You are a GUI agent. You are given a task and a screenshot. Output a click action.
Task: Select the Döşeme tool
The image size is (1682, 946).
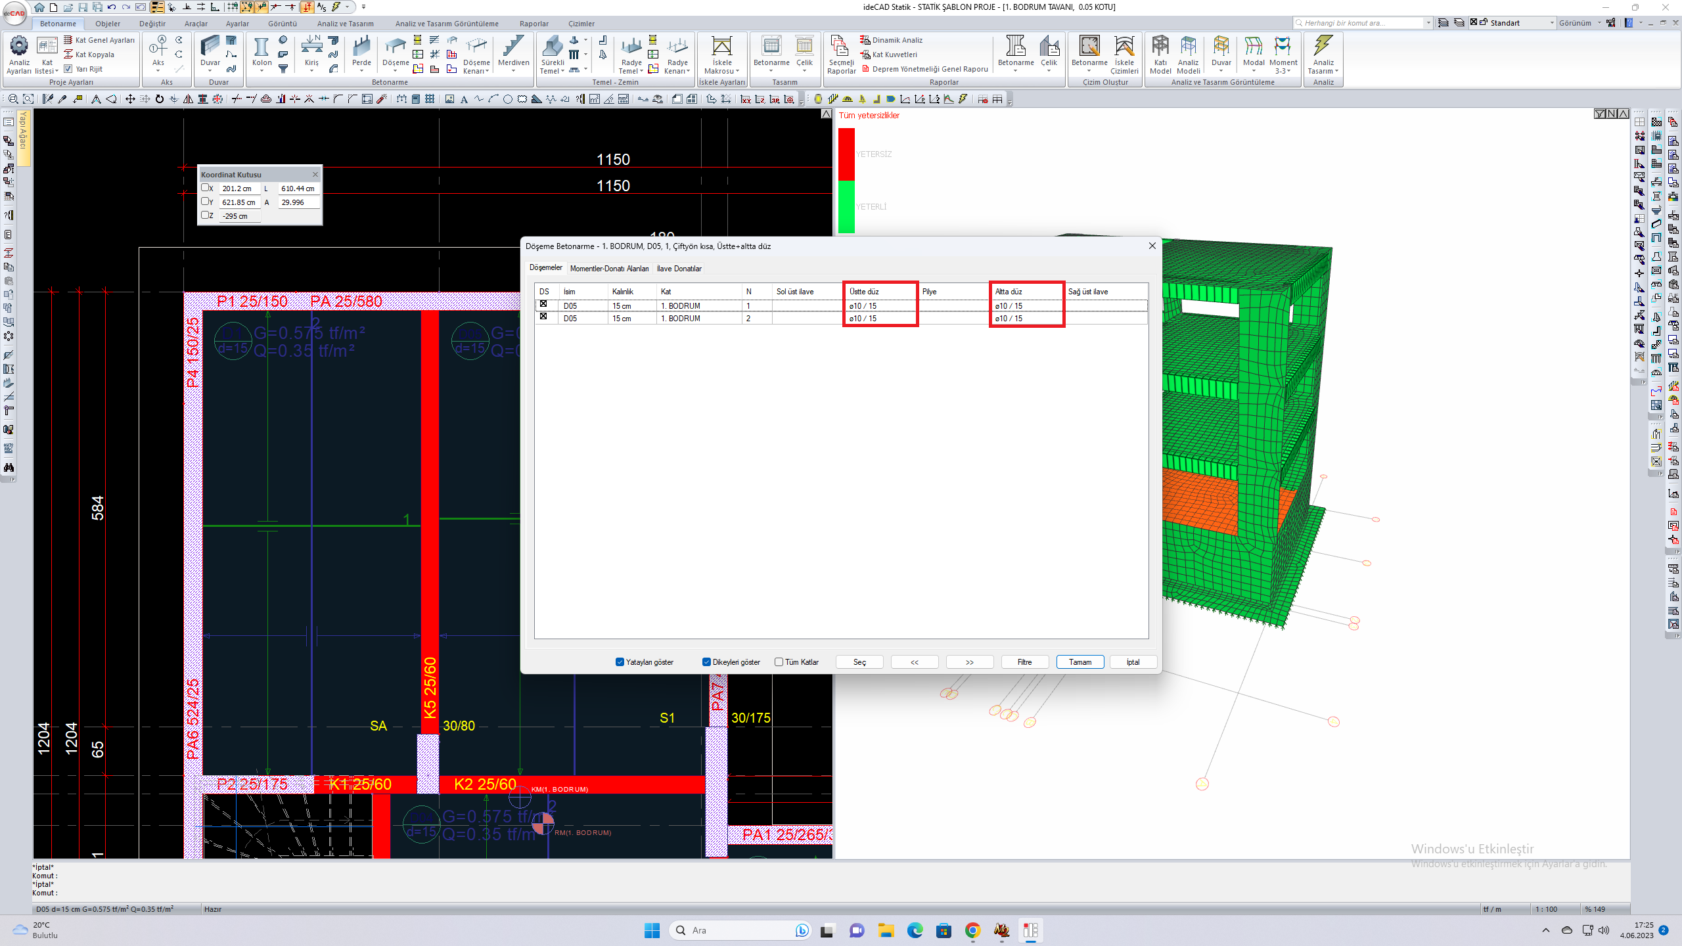(x=396, y=54)
